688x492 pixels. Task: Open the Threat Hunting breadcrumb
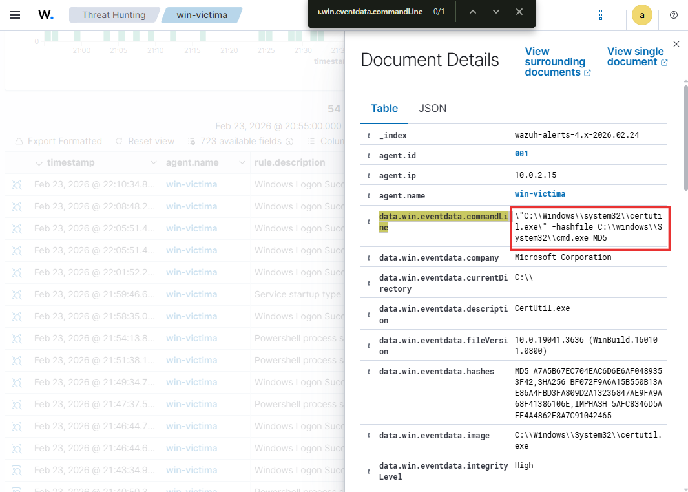point(114,15)
